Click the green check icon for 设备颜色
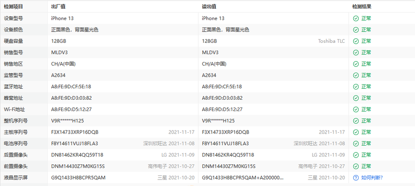 [356, 30]
